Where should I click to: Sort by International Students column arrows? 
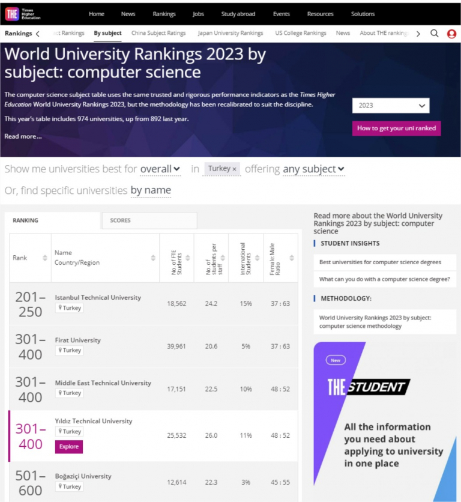click(257, 258)
